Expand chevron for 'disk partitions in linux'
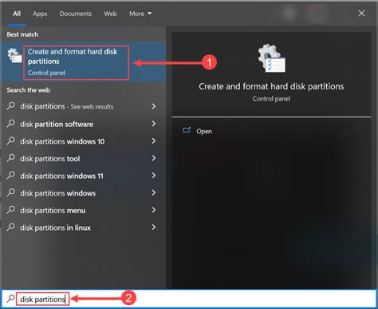Viewport: 378px width, 309px height. click(x=154, y=228)
